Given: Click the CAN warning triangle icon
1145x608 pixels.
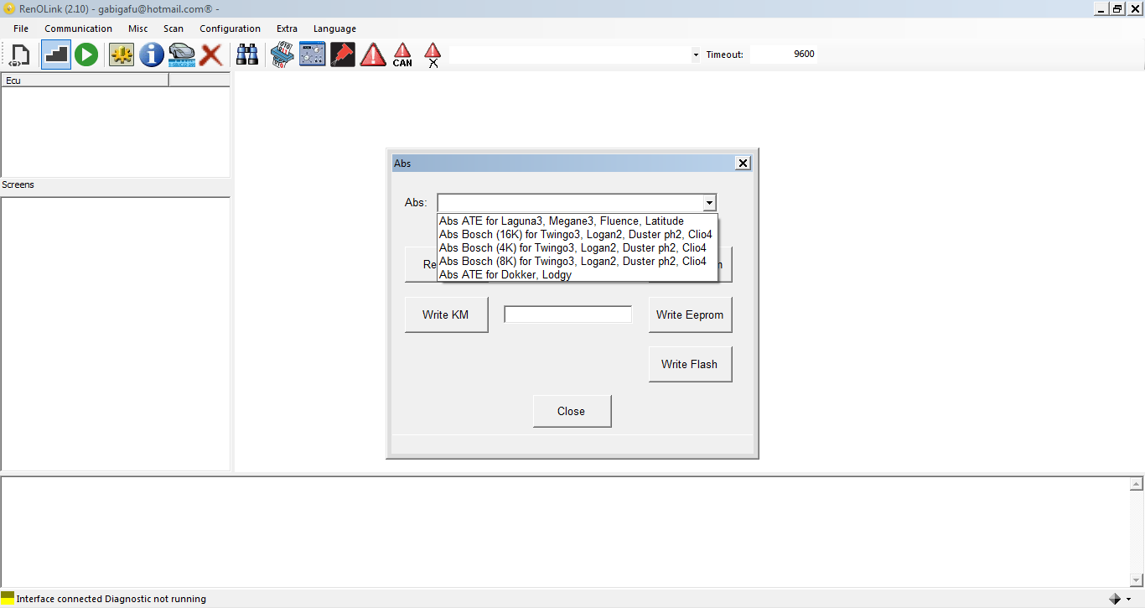Looking at the screenshot, I should coord(402,55).
